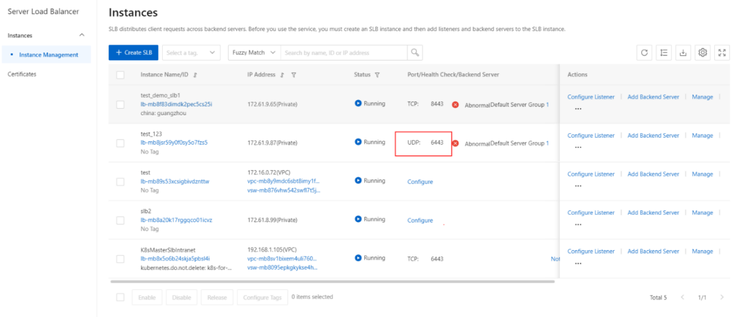Open instance lb-mb8f83dimdk2pec5cs25i link
The height and width of the screenshot is (317, 741).
(x=176, y=104)
